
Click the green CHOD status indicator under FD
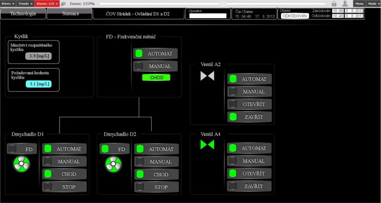pos(156,78)
